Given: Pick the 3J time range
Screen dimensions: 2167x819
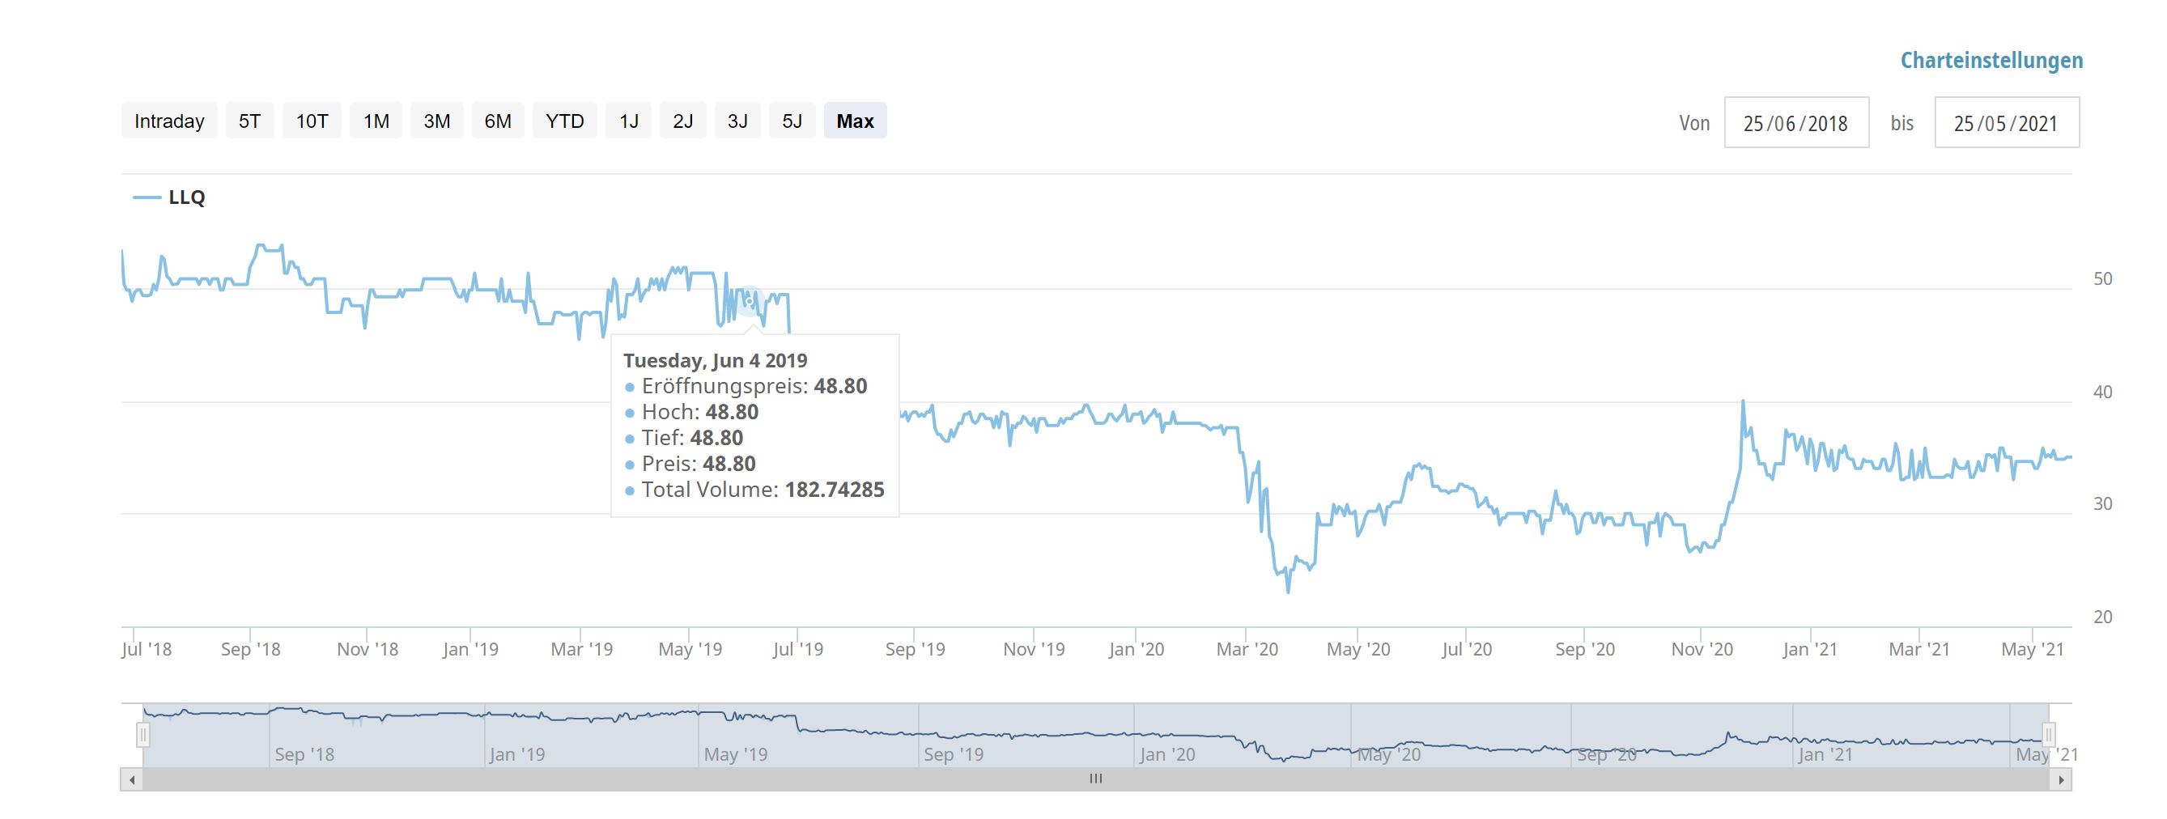Looking at the screenshot, I should (x=737, y=121).
